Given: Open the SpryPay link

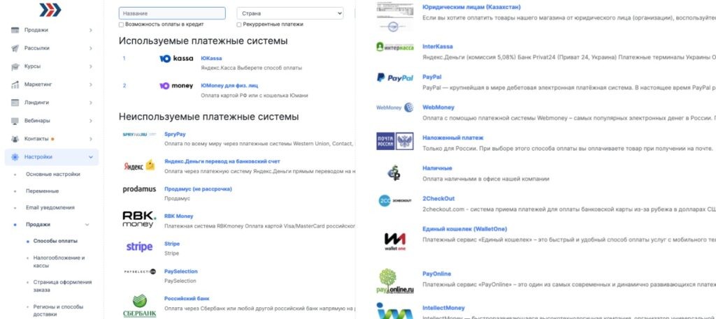Looking at the screenshot, I should (175, 135).
